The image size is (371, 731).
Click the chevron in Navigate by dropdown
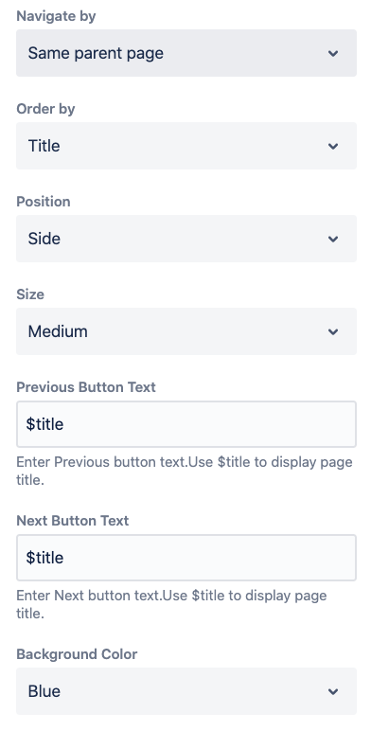click(x=333, y=53)
